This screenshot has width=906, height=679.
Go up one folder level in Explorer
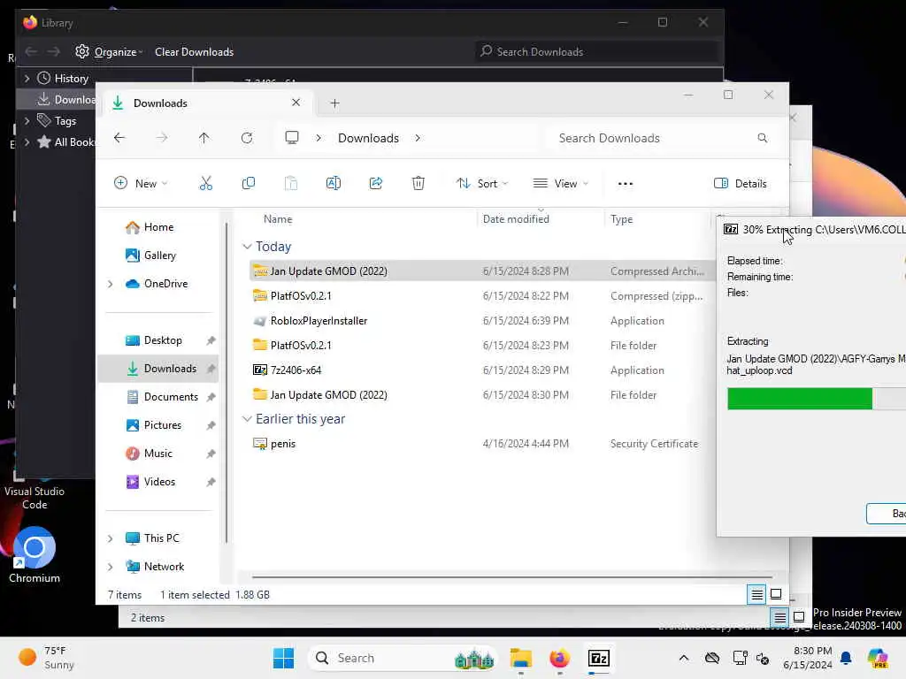pyautogui.click(x=204, y=138)
